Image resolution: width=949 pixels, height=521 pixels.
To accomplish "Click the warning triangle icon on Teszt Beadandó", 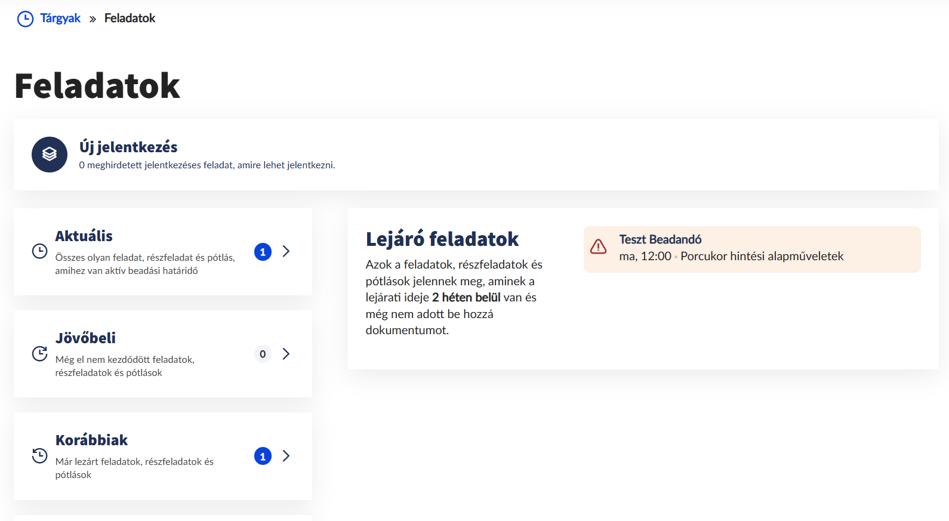I will pos(598,246).
